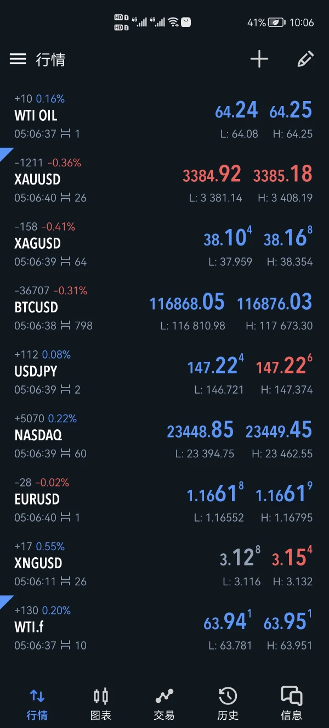Tap XAGUSD bid price 38.104
Viewport: 329px width, 728px height.
point(228,238)
